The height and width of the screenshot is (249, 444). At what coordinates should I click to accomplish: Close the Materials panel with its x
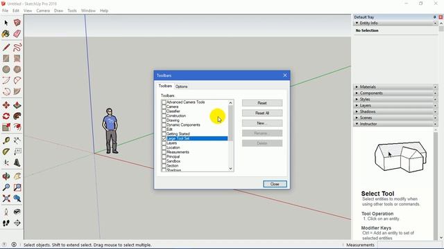point(435,87)
